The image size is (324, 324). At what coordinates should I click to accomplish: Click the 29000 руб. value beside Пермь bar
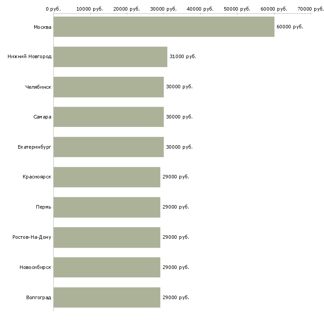coord(175,207)
